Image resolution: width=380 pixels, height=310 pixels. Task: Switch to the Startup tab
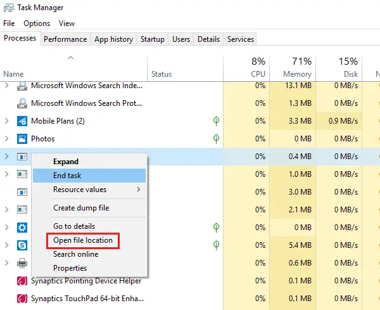153,39
